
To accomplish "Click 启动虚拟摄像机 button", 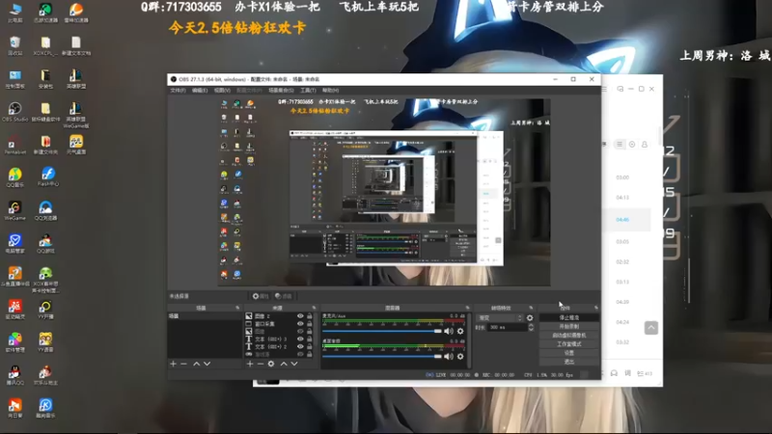I will tap(569, 336).
